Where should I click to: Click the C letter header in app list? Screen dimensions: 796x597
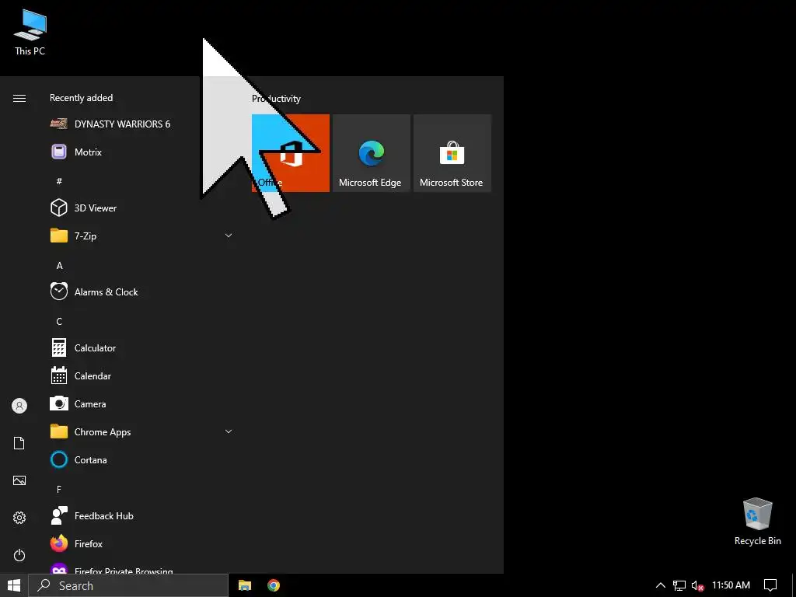pos(59,321)
